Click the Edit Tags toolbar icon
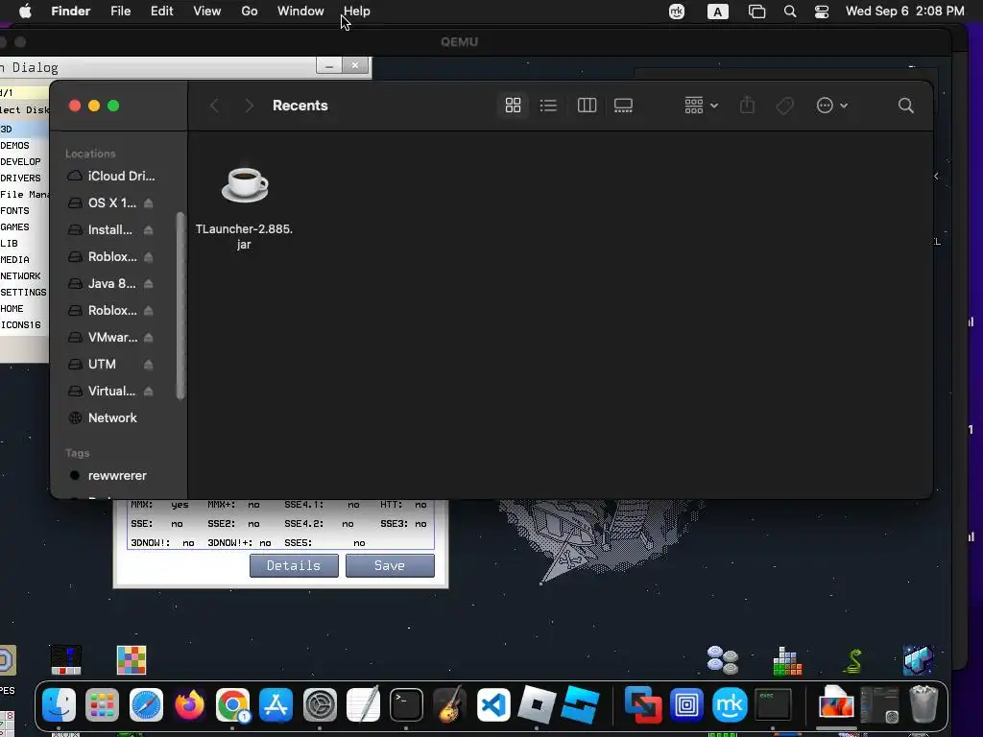The height and width of the screenshot is (737, 983). coord(784,106)
